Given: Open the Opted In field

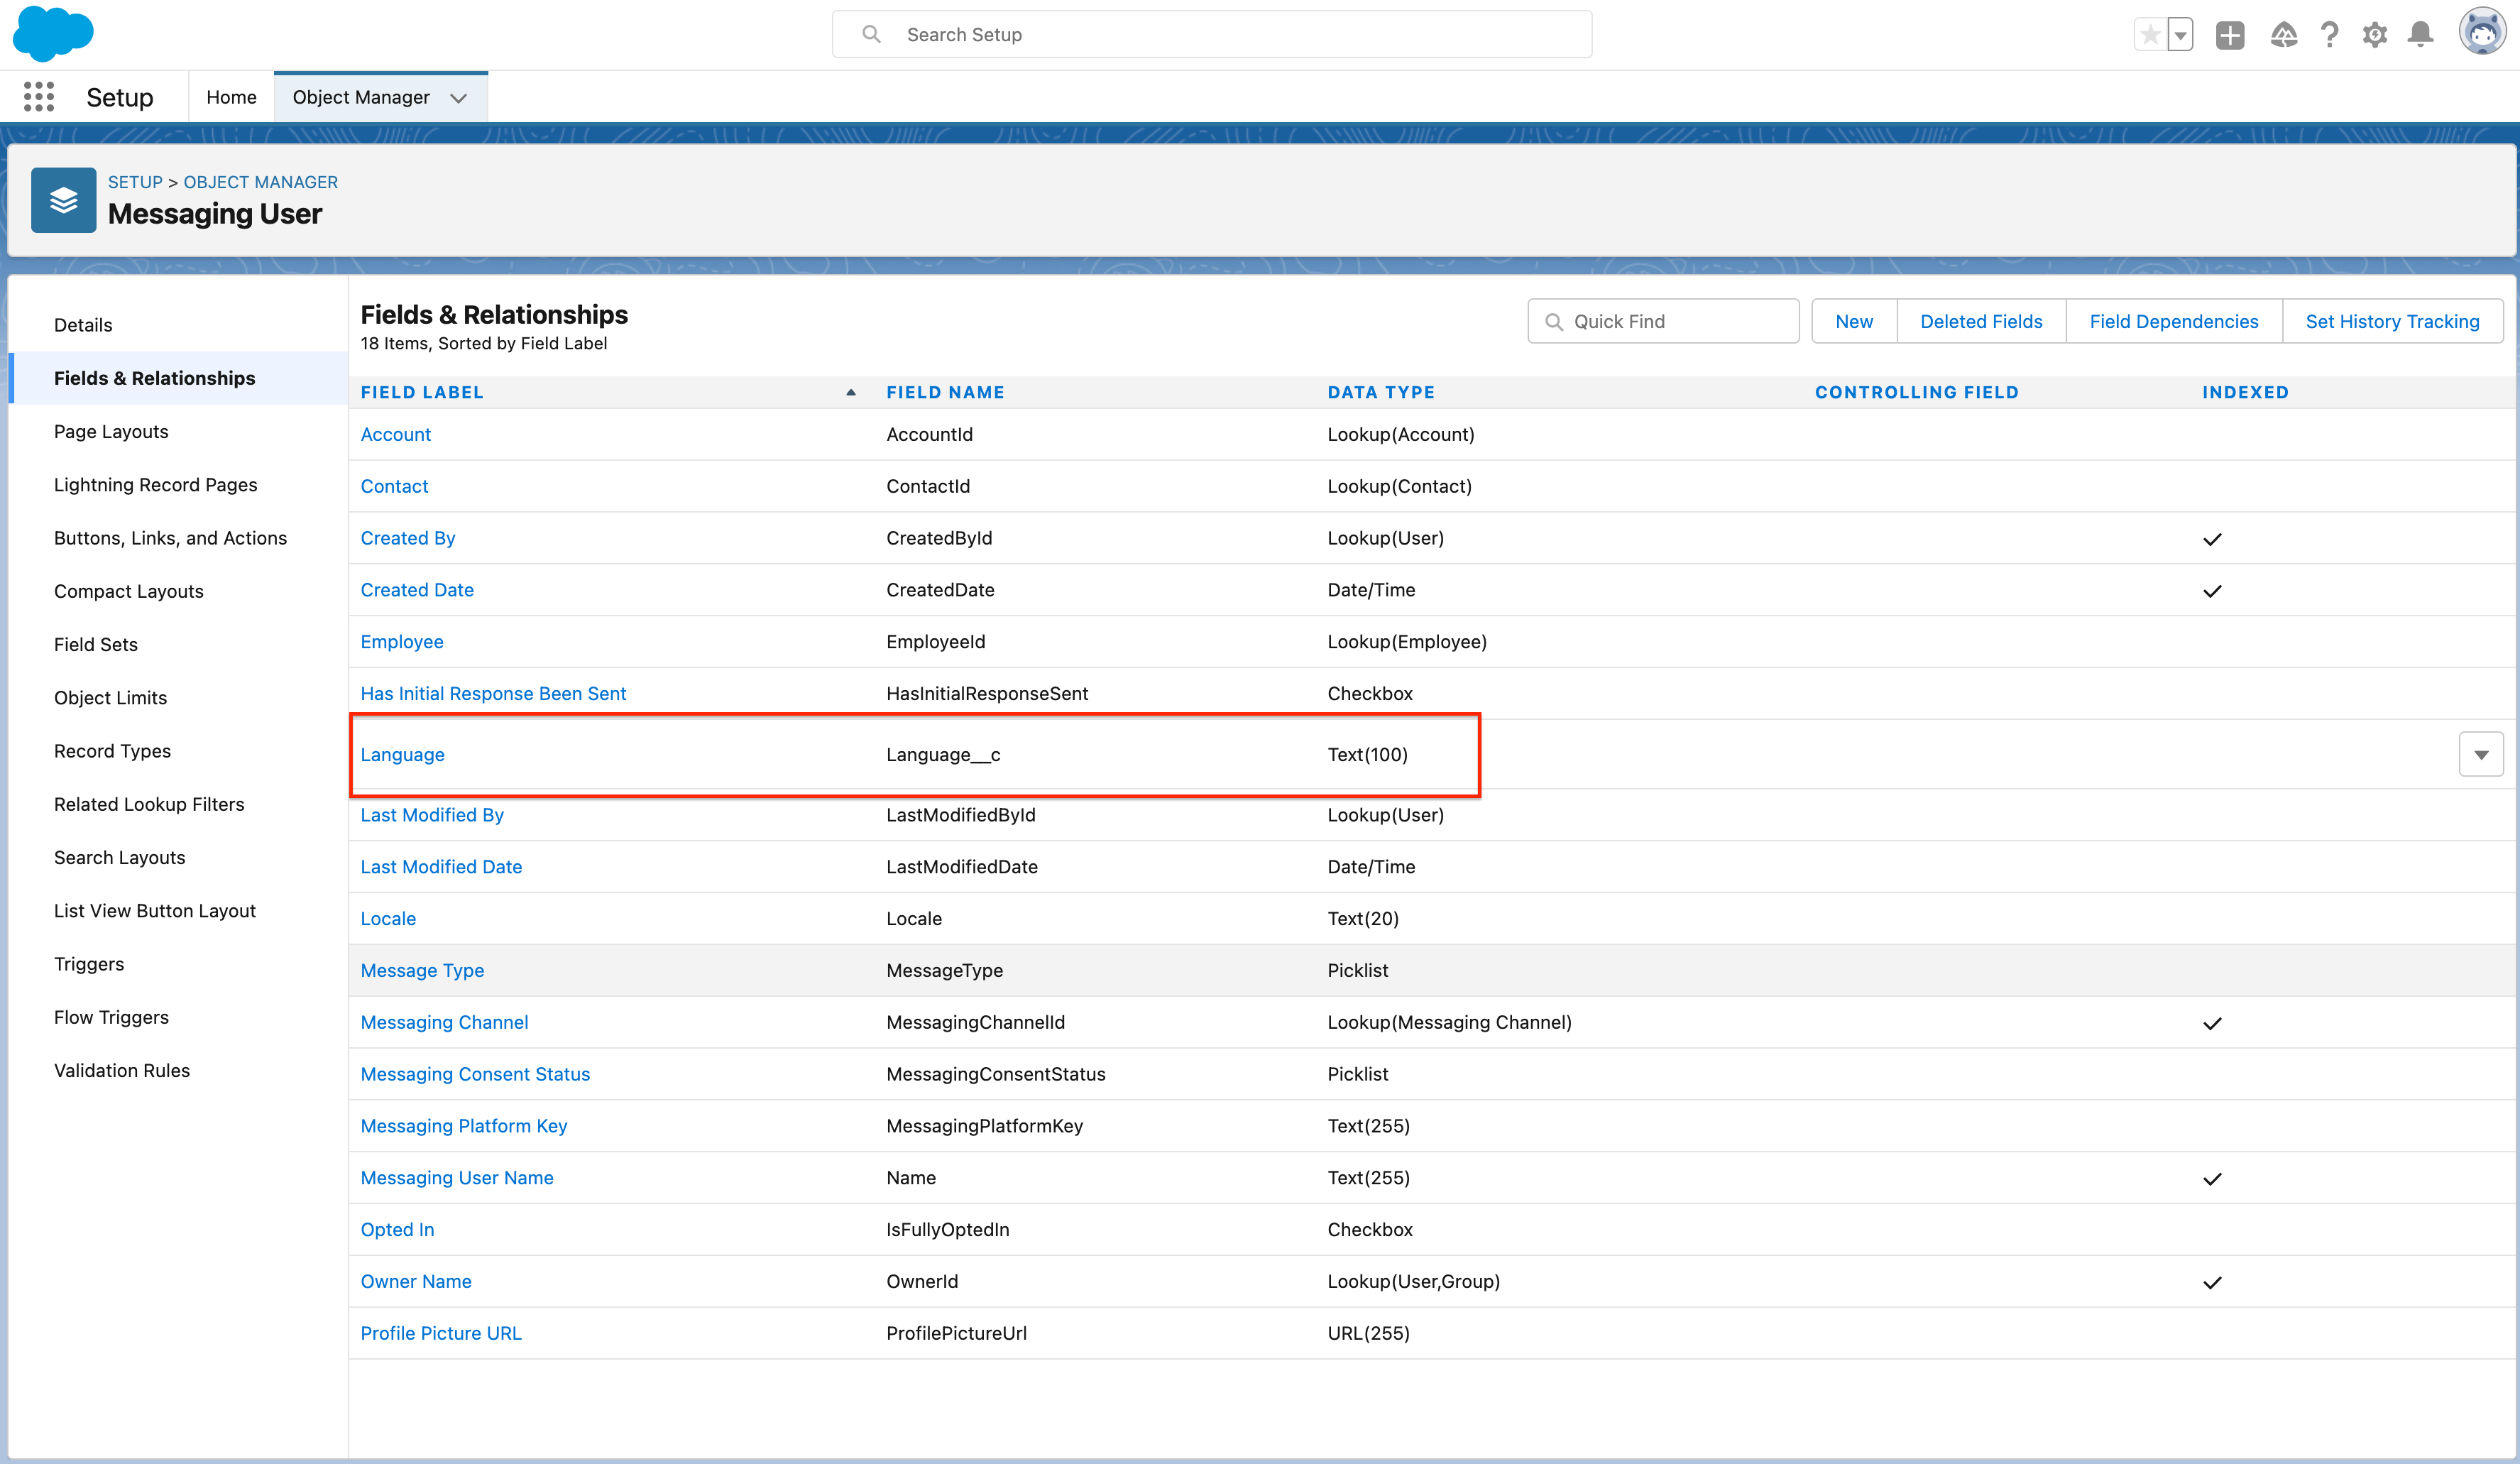Looking at the screenshot, I should coord(397,1230).
